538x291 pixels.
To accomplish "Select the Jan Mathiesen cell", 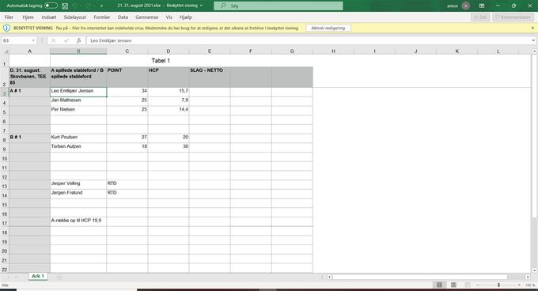I will tap(78, 101).
